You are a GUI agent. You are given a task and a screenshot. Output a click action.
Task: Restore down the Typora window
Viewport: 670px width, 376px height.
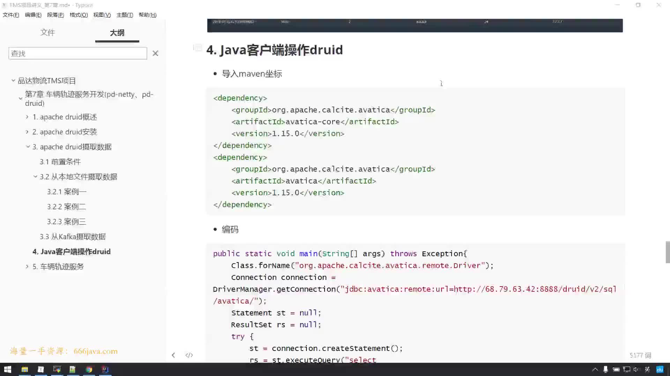pyautogui.click(x=638, y=5)
